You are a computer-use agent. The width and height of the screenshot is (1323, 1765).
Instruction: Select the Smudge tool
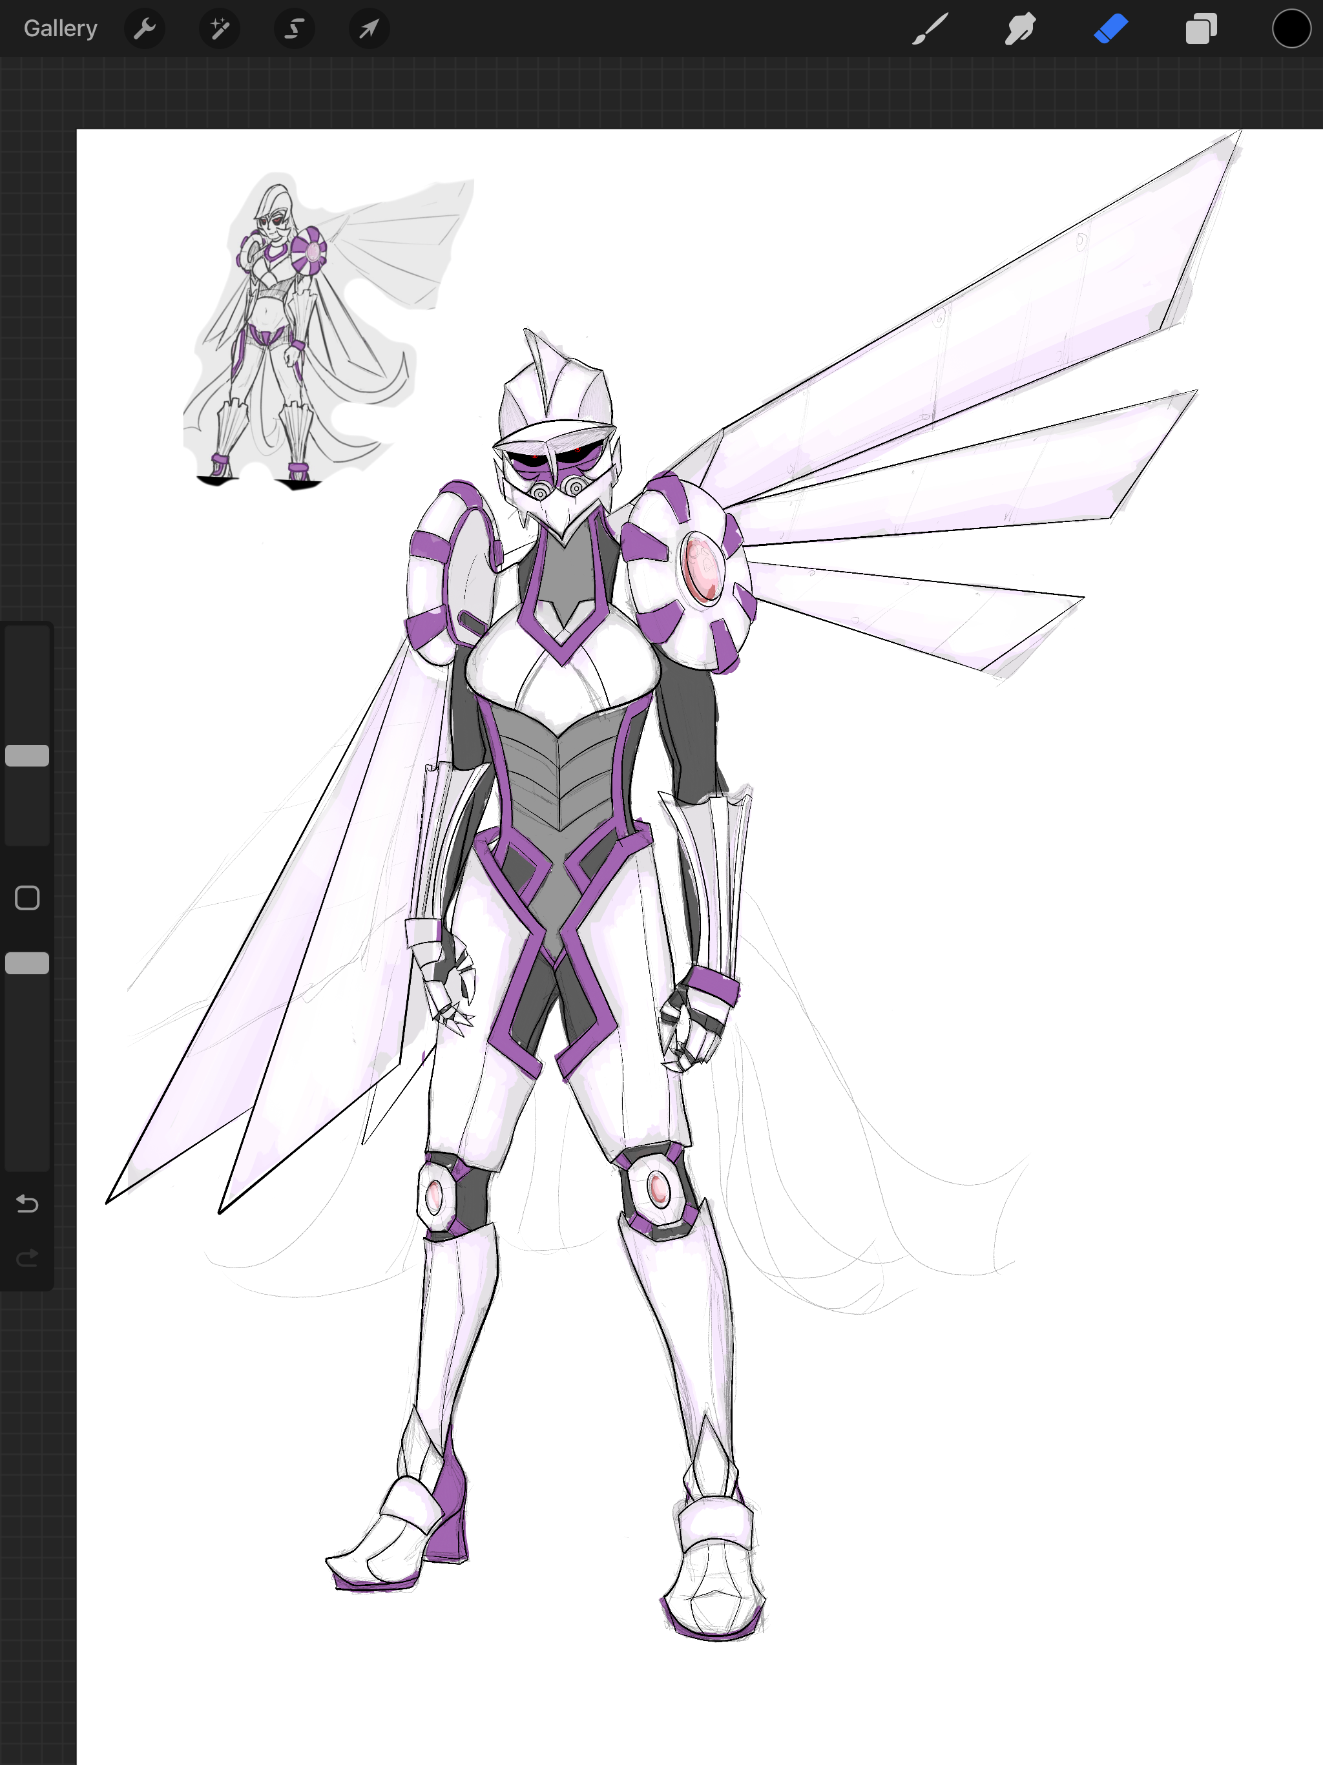[x=1021, y=30]
